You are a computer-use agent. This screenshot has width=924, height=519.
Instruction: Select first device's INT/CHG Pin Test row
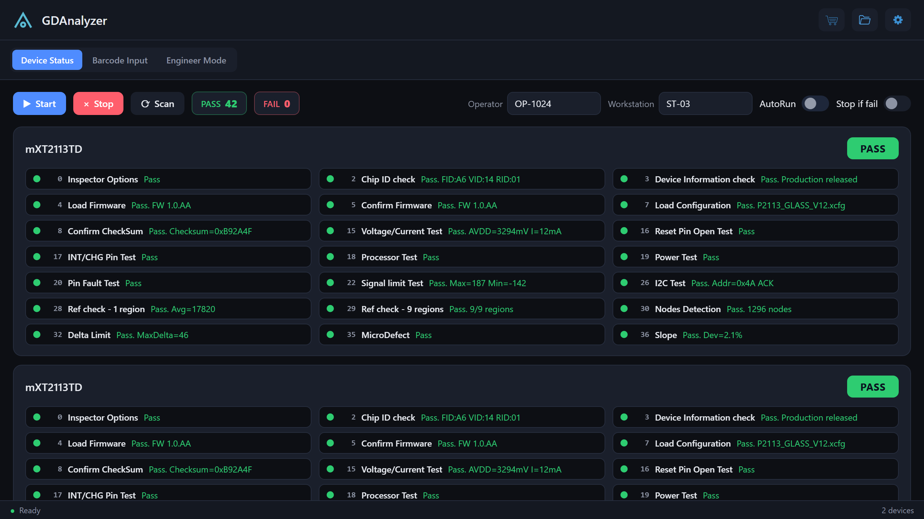[168, 257]
